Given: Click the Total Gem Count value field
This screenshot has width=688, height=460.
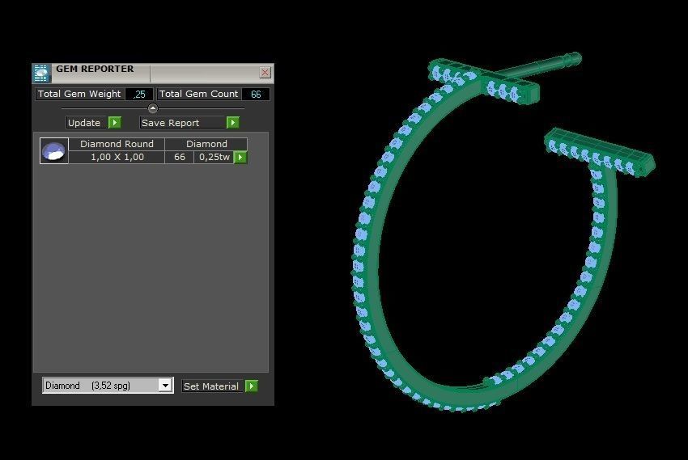Looking at the screenshot, I should (x=256, y=95).
